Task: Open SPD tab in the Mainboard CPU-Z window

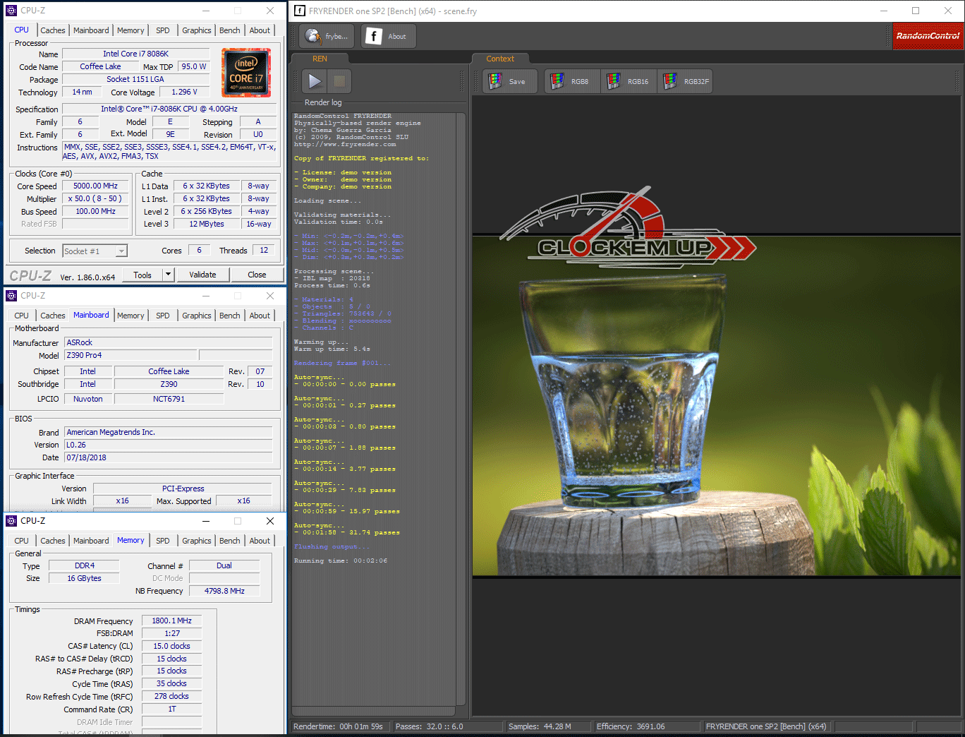Action: tap(163, 316)
